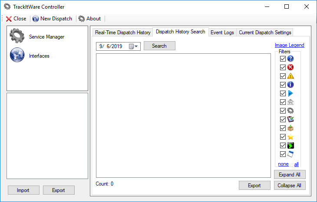Click the gray gear filter icon

pyautogui.click(x=291, y=111)
